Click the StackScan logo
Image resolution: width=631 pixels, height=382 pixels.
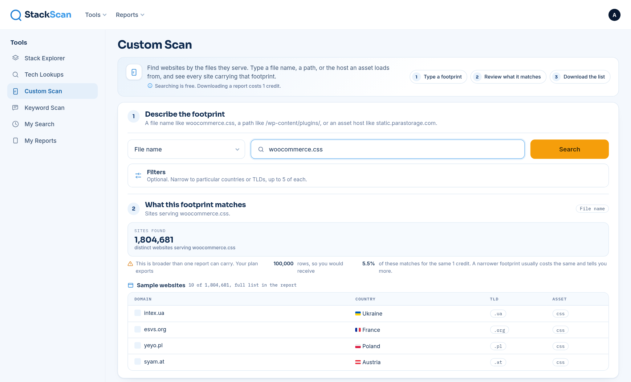[x=41, y=15]
